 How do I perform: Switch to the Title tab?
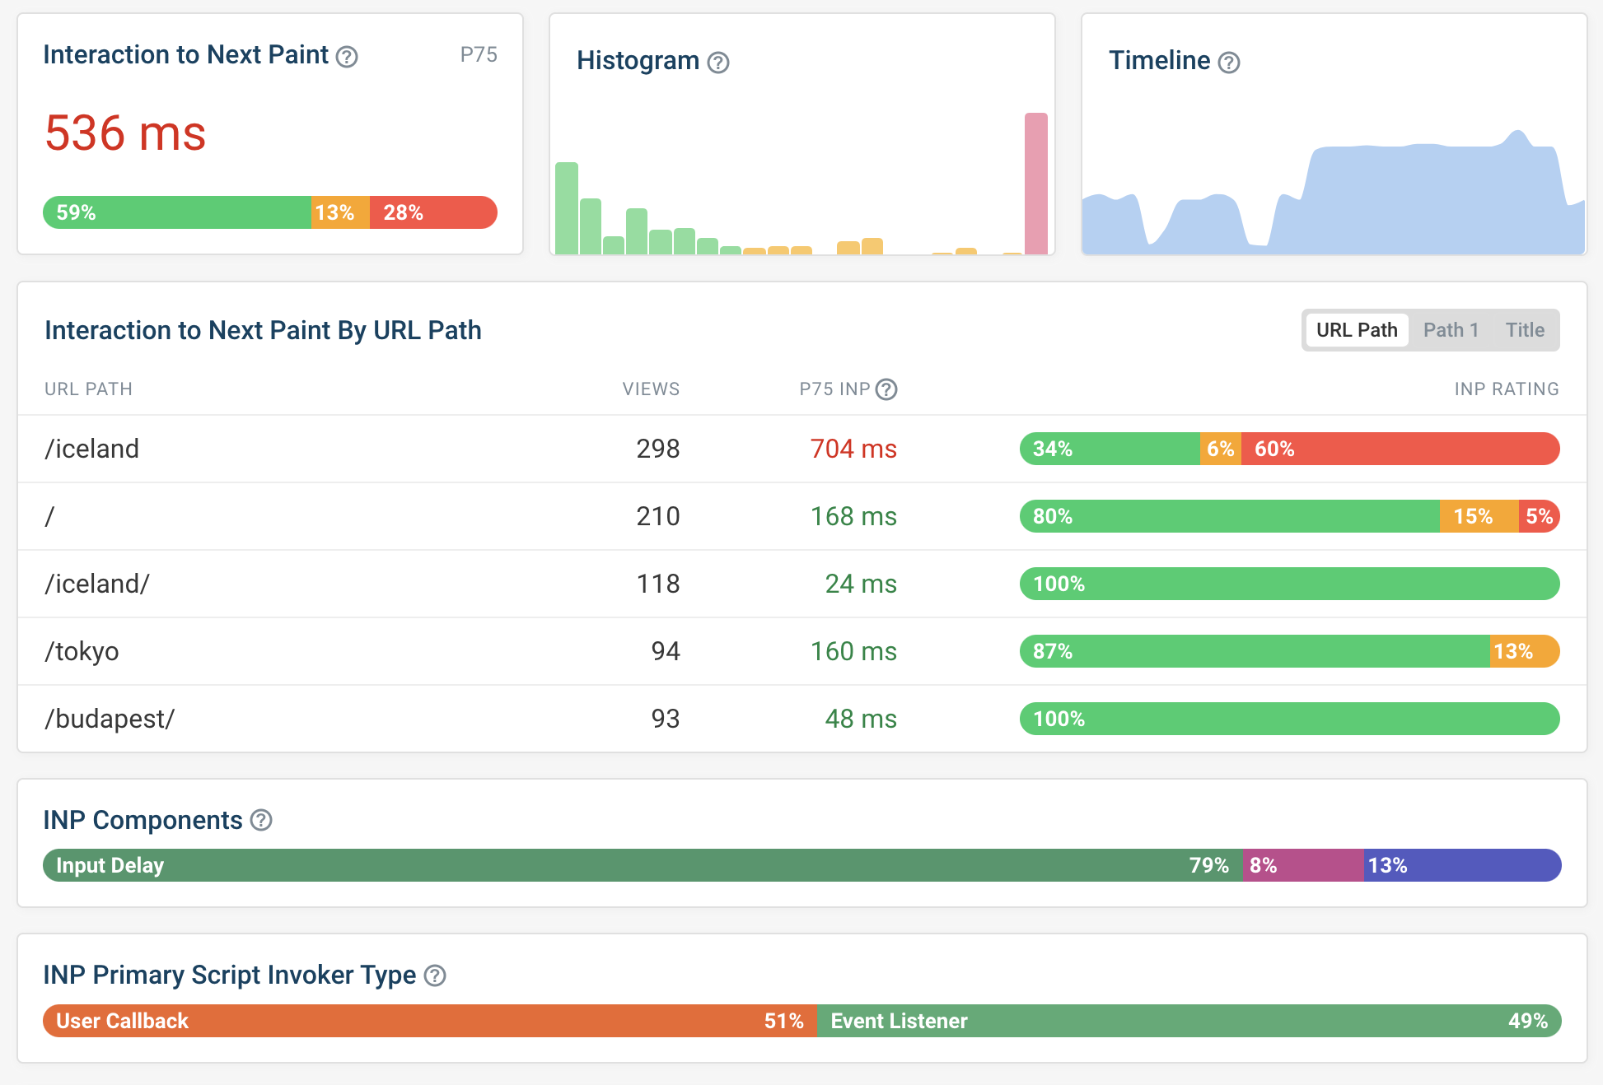(x=1525, y=330)
